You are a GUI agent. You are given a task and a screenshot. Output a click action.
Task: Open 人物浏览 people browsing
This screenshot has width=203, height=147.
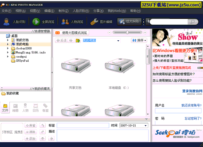[72, 22]
